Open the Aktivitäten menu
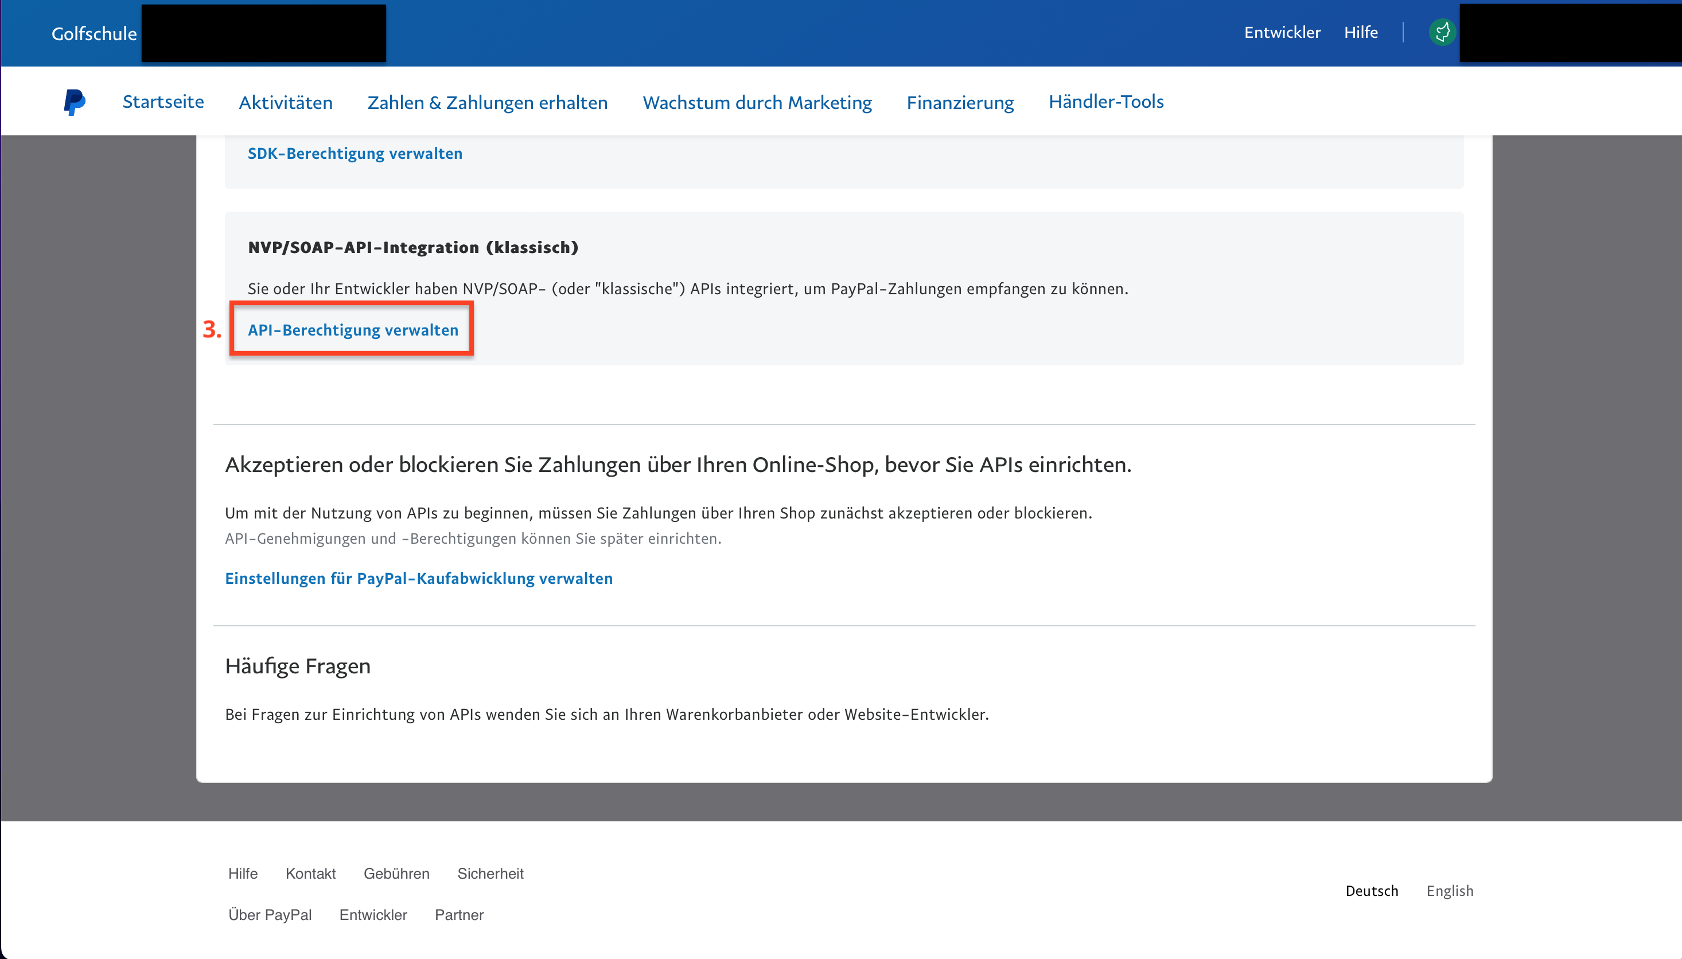Viewport: 1682px width, 959px height. 285,102
